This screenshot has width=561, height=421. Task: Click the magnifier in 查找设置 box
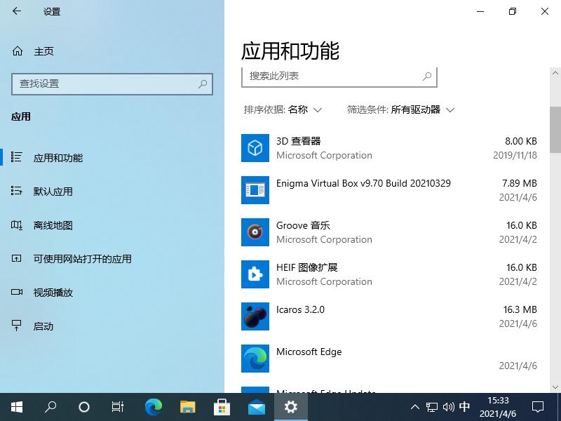tap(203, 83)
